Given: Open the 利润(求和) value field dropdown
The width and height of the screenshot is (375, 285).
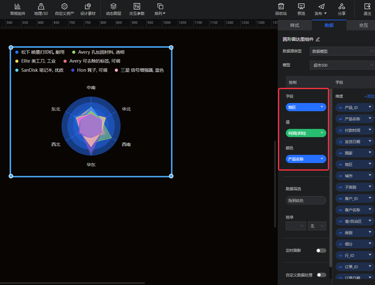Looking at the screenshot, I should (322, 133).
